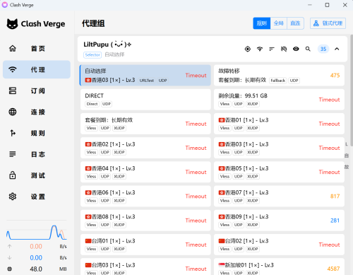This screenshot has height=275, width=353.
Task: Click the memory chip icon
Action: coord(10,269)
